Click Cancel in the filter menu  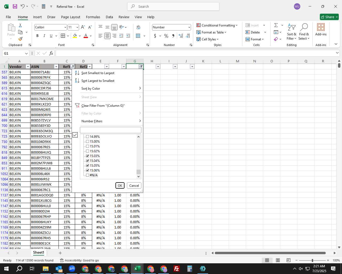click(134, 185)
